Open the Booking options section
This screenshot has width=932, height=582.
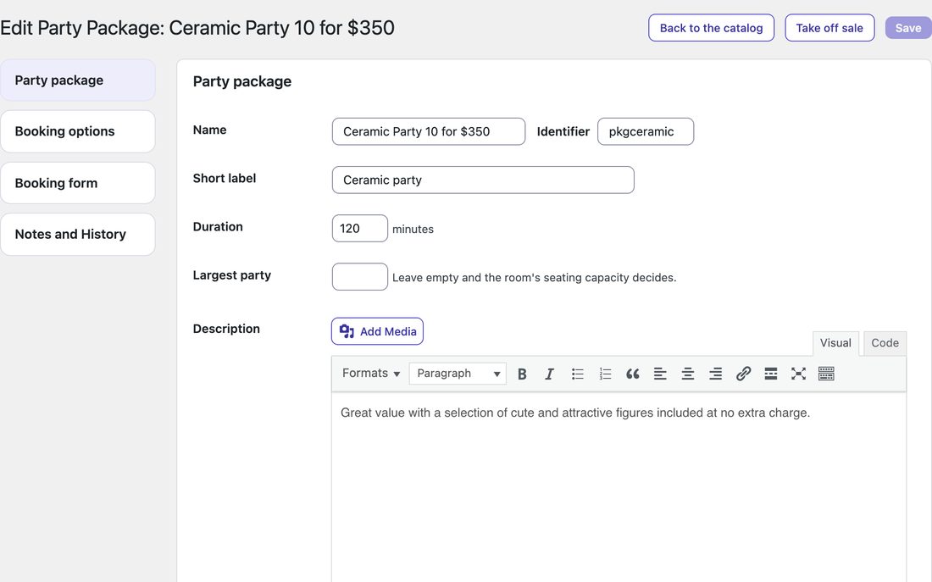click(78, 131)
